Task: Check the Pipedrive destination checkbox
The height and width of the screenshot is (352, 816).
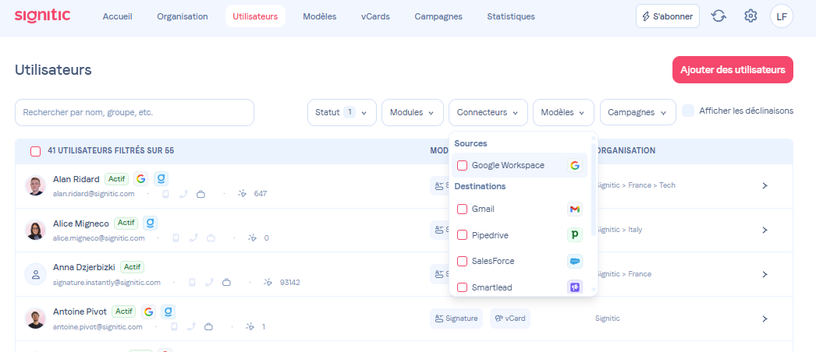Action: click(x=462, y=235)
